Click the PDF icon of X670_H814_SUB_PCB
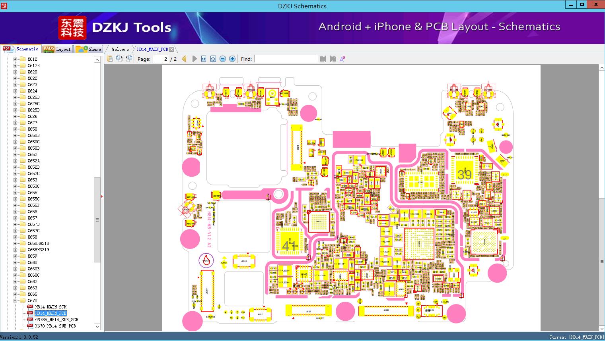The image size is (605, 341). tap(30, 326)
